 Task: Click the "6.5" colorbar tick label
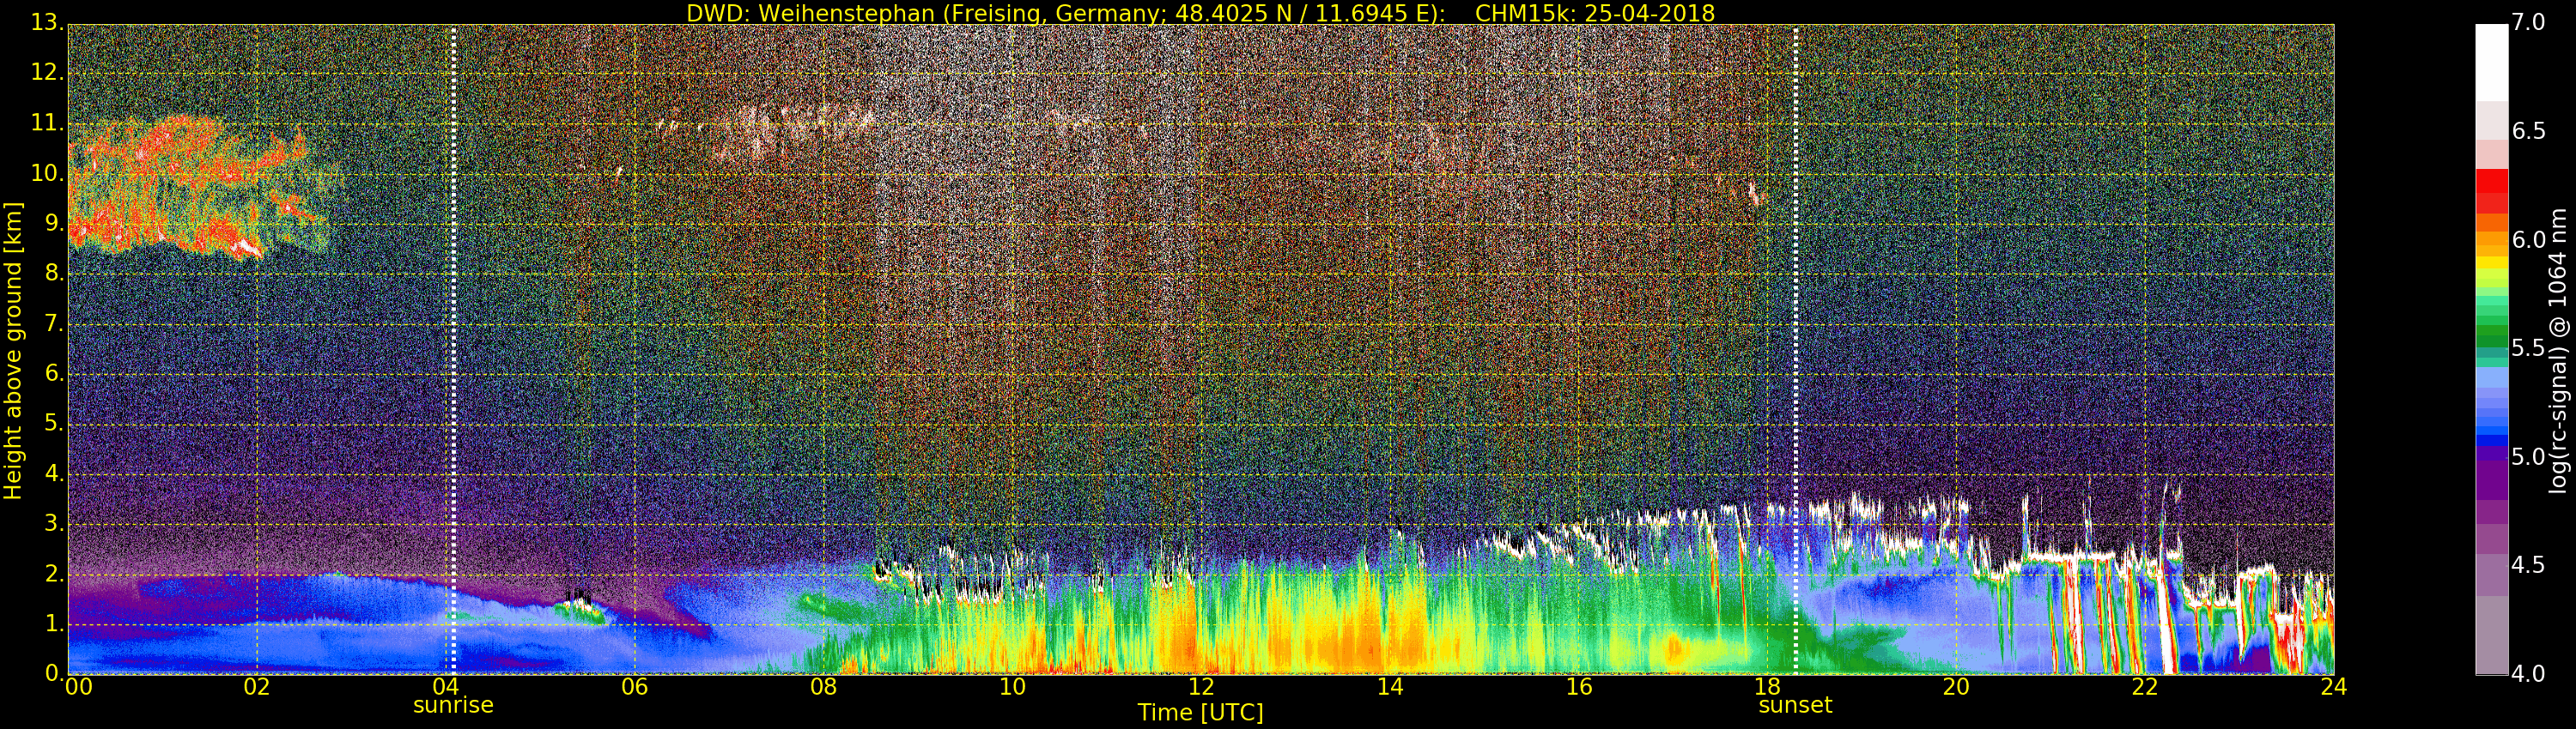pos(2529,133)
